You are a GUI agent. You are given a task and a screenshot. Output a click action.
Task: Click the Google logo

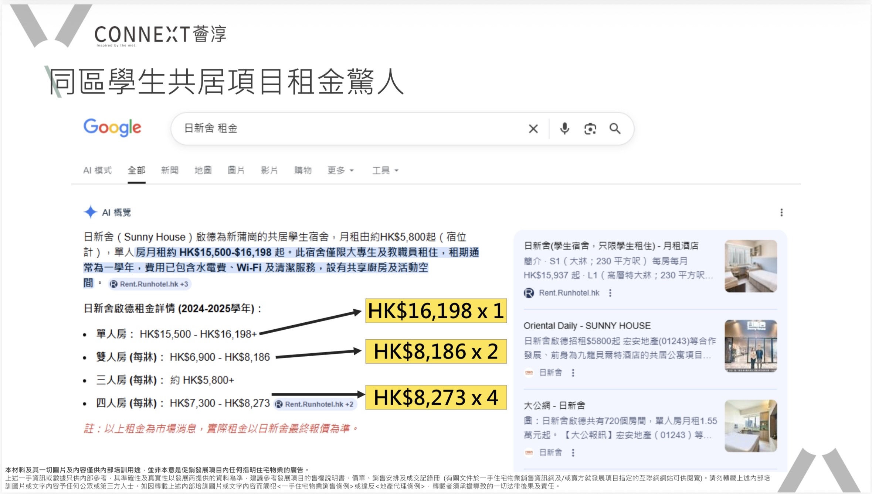(x=112, y=128)
